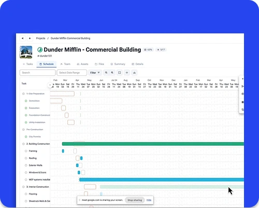Select the Roofing task name
Screen dimensions: 259x208
point(33,158)
